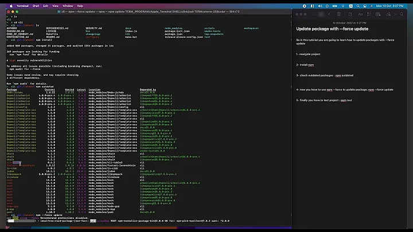Click the note line '1- navigate project'

[308, 54]
